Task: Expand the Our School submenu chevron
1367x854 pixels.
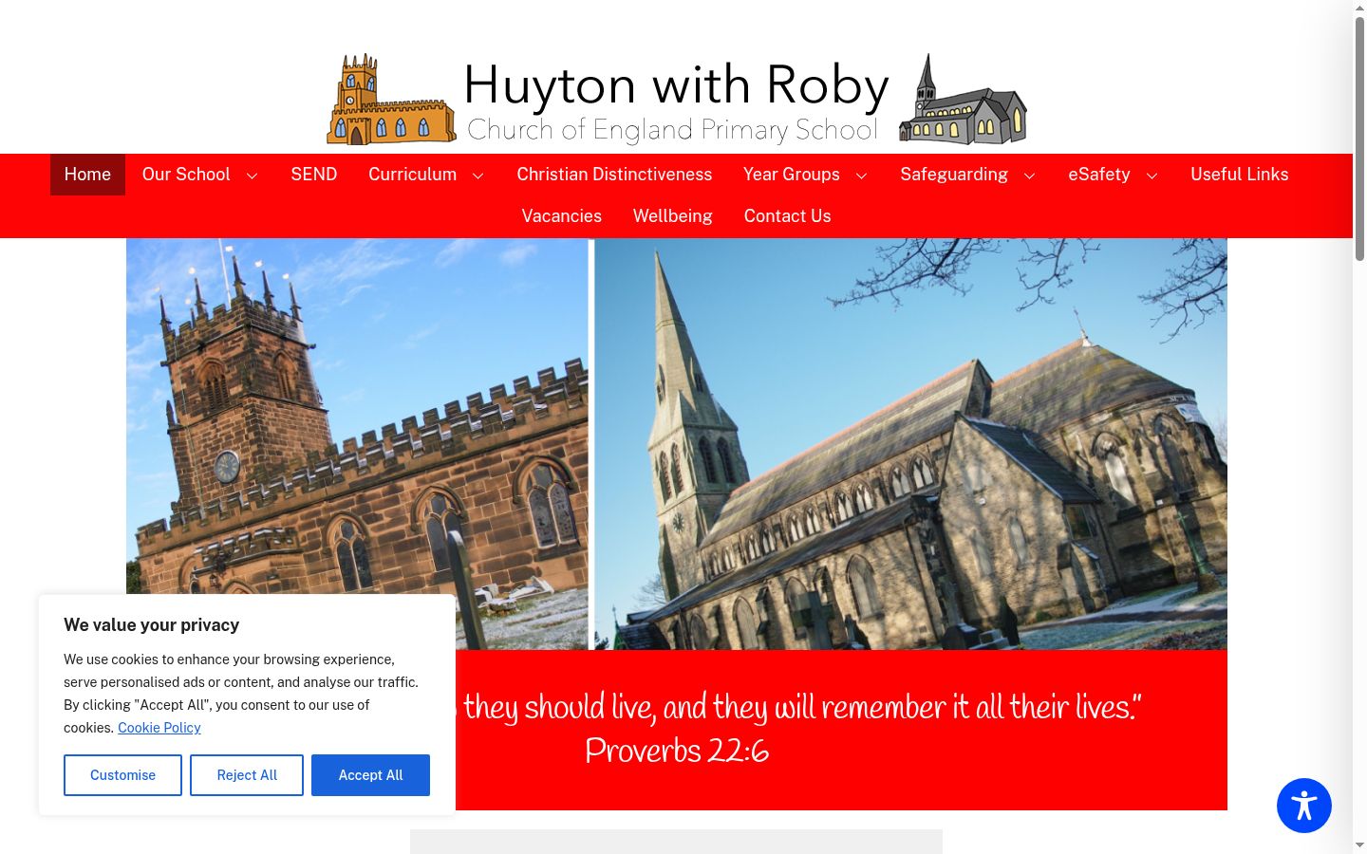Action: pos(252,176)
